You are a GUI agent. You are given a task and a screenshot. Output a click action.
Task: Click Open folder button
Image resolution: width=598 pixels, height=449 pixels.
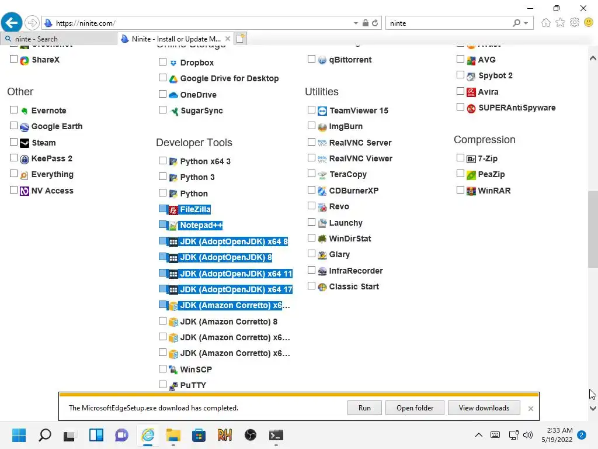pos(415,408)
